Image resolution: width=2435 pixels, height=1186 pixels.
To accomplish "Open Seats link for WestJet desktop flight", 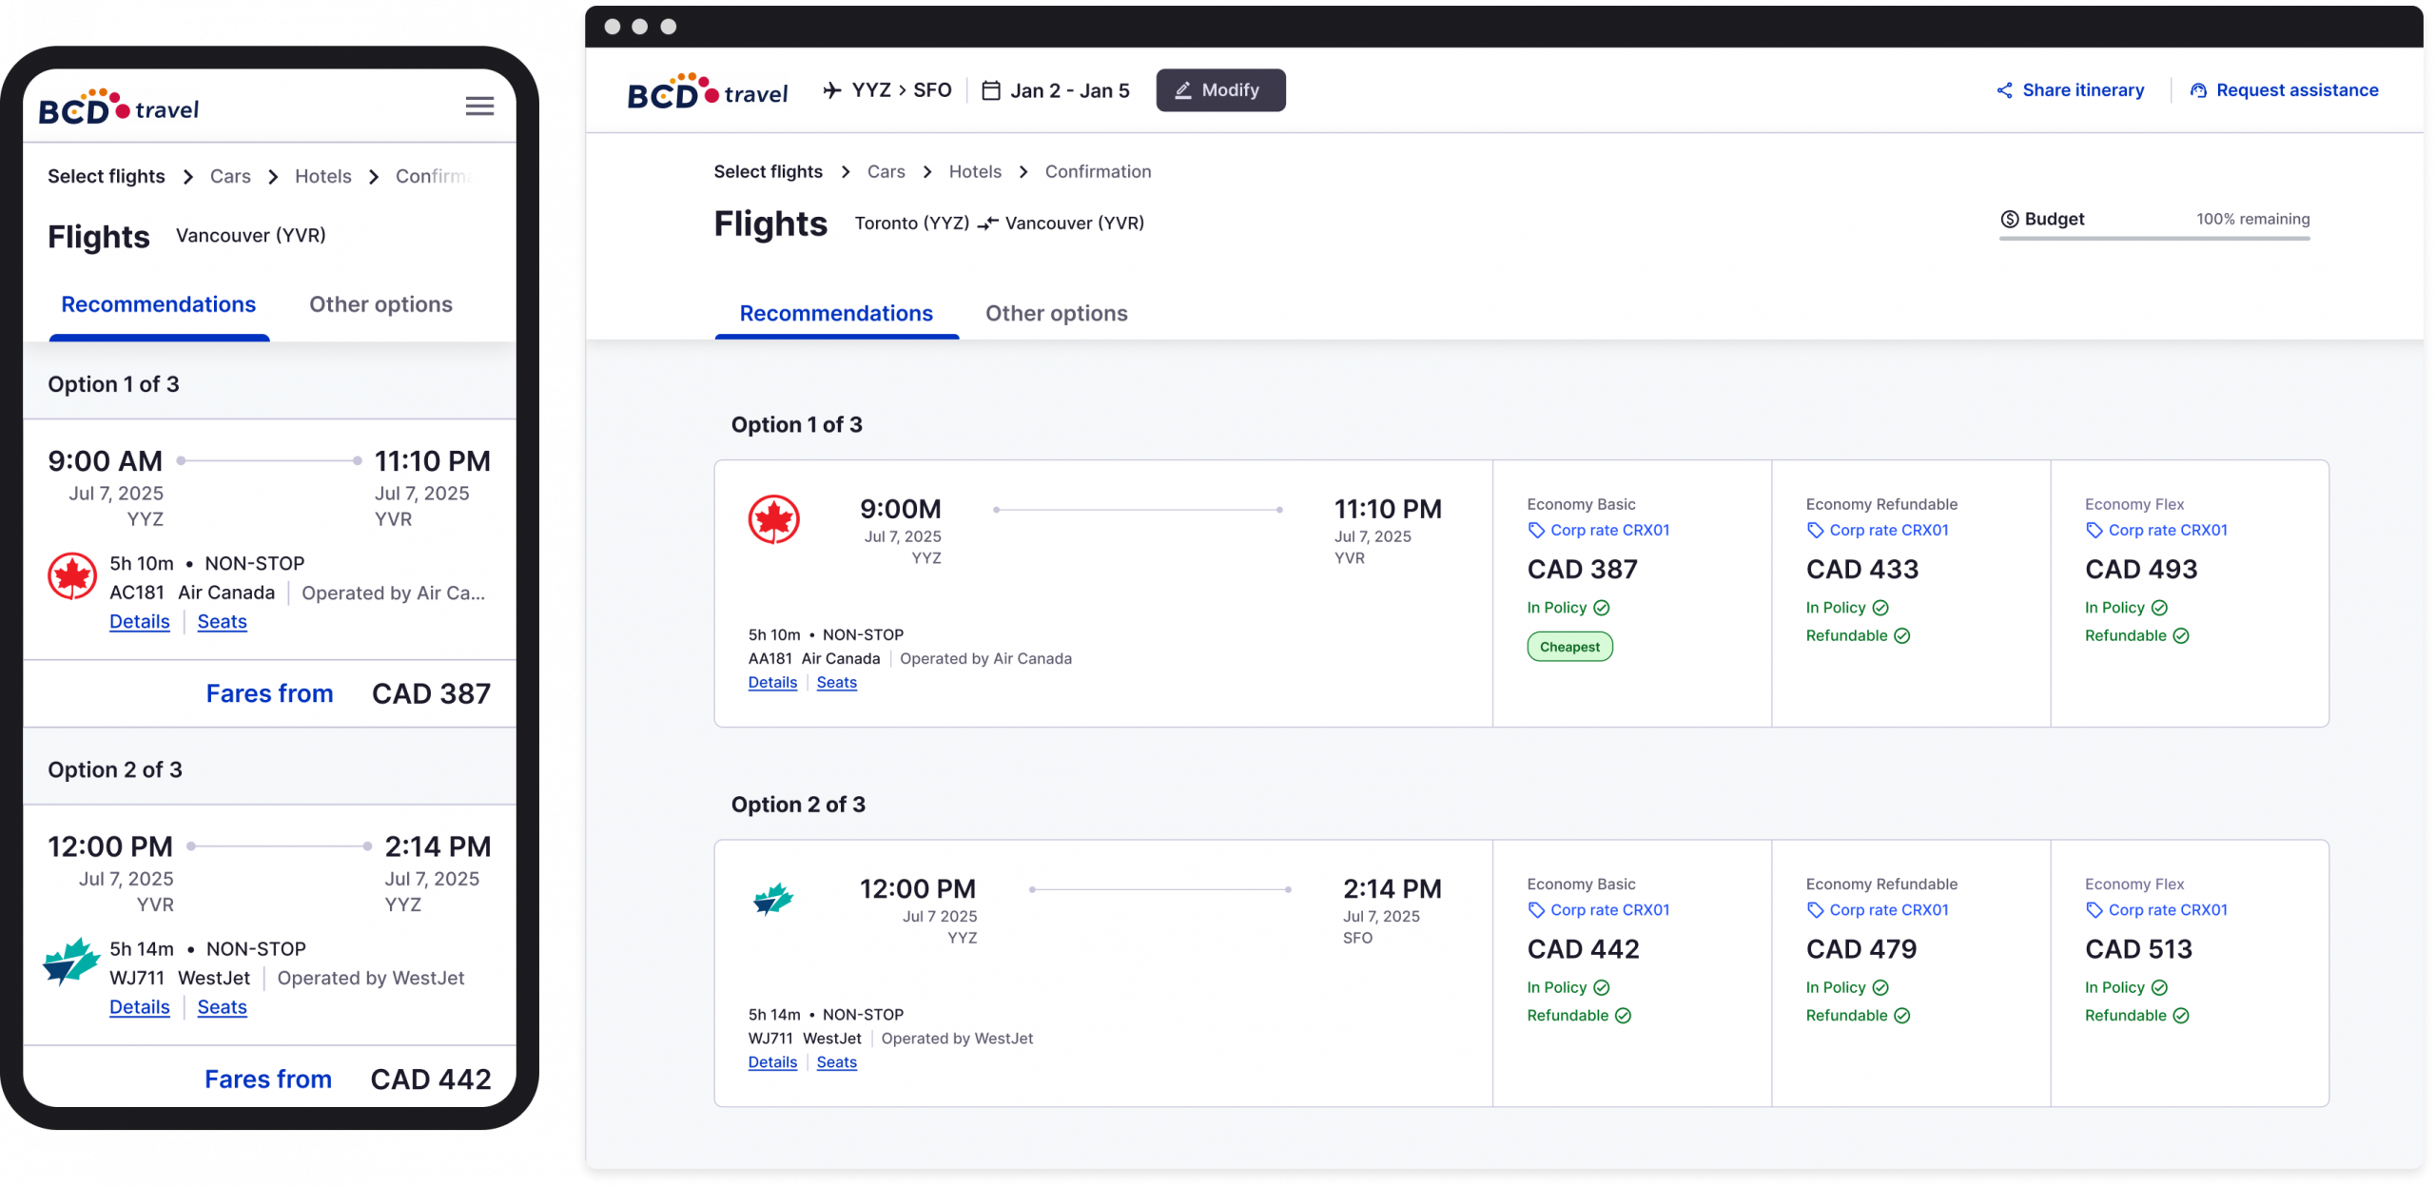I will [x=836, y=1062].
